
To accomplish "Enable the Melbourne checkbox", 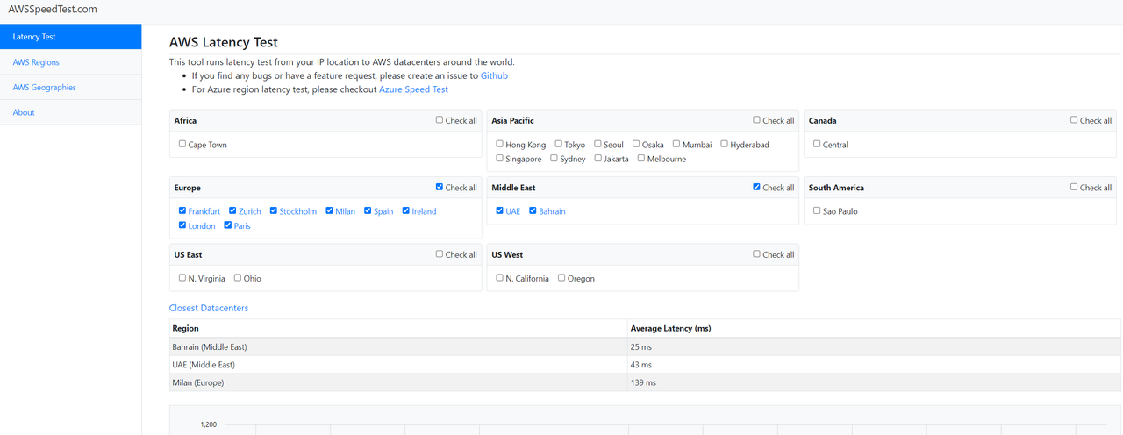I will click(641, 158).
